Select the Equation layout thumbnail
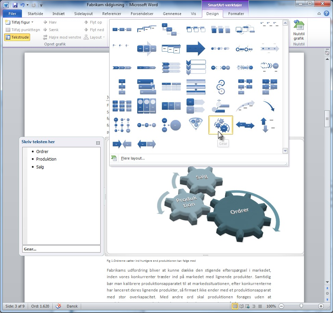 146,125
